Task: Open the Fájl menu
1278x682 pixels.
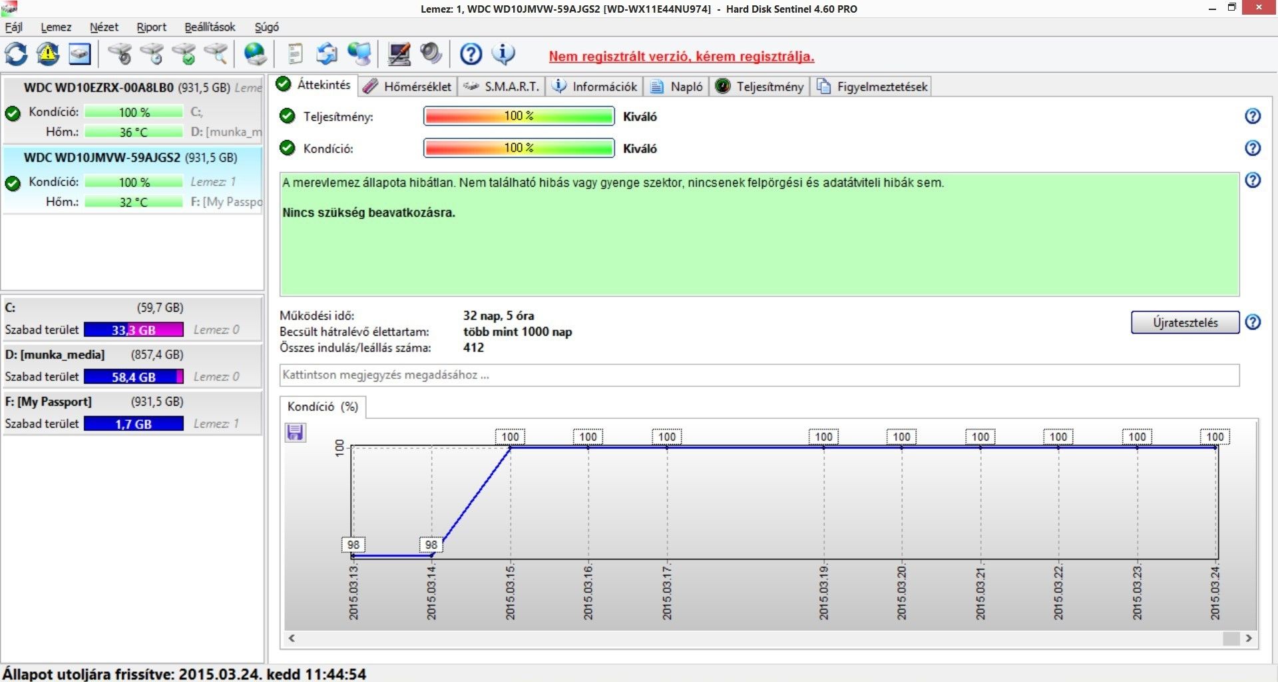Action: [x=14, y=27]
